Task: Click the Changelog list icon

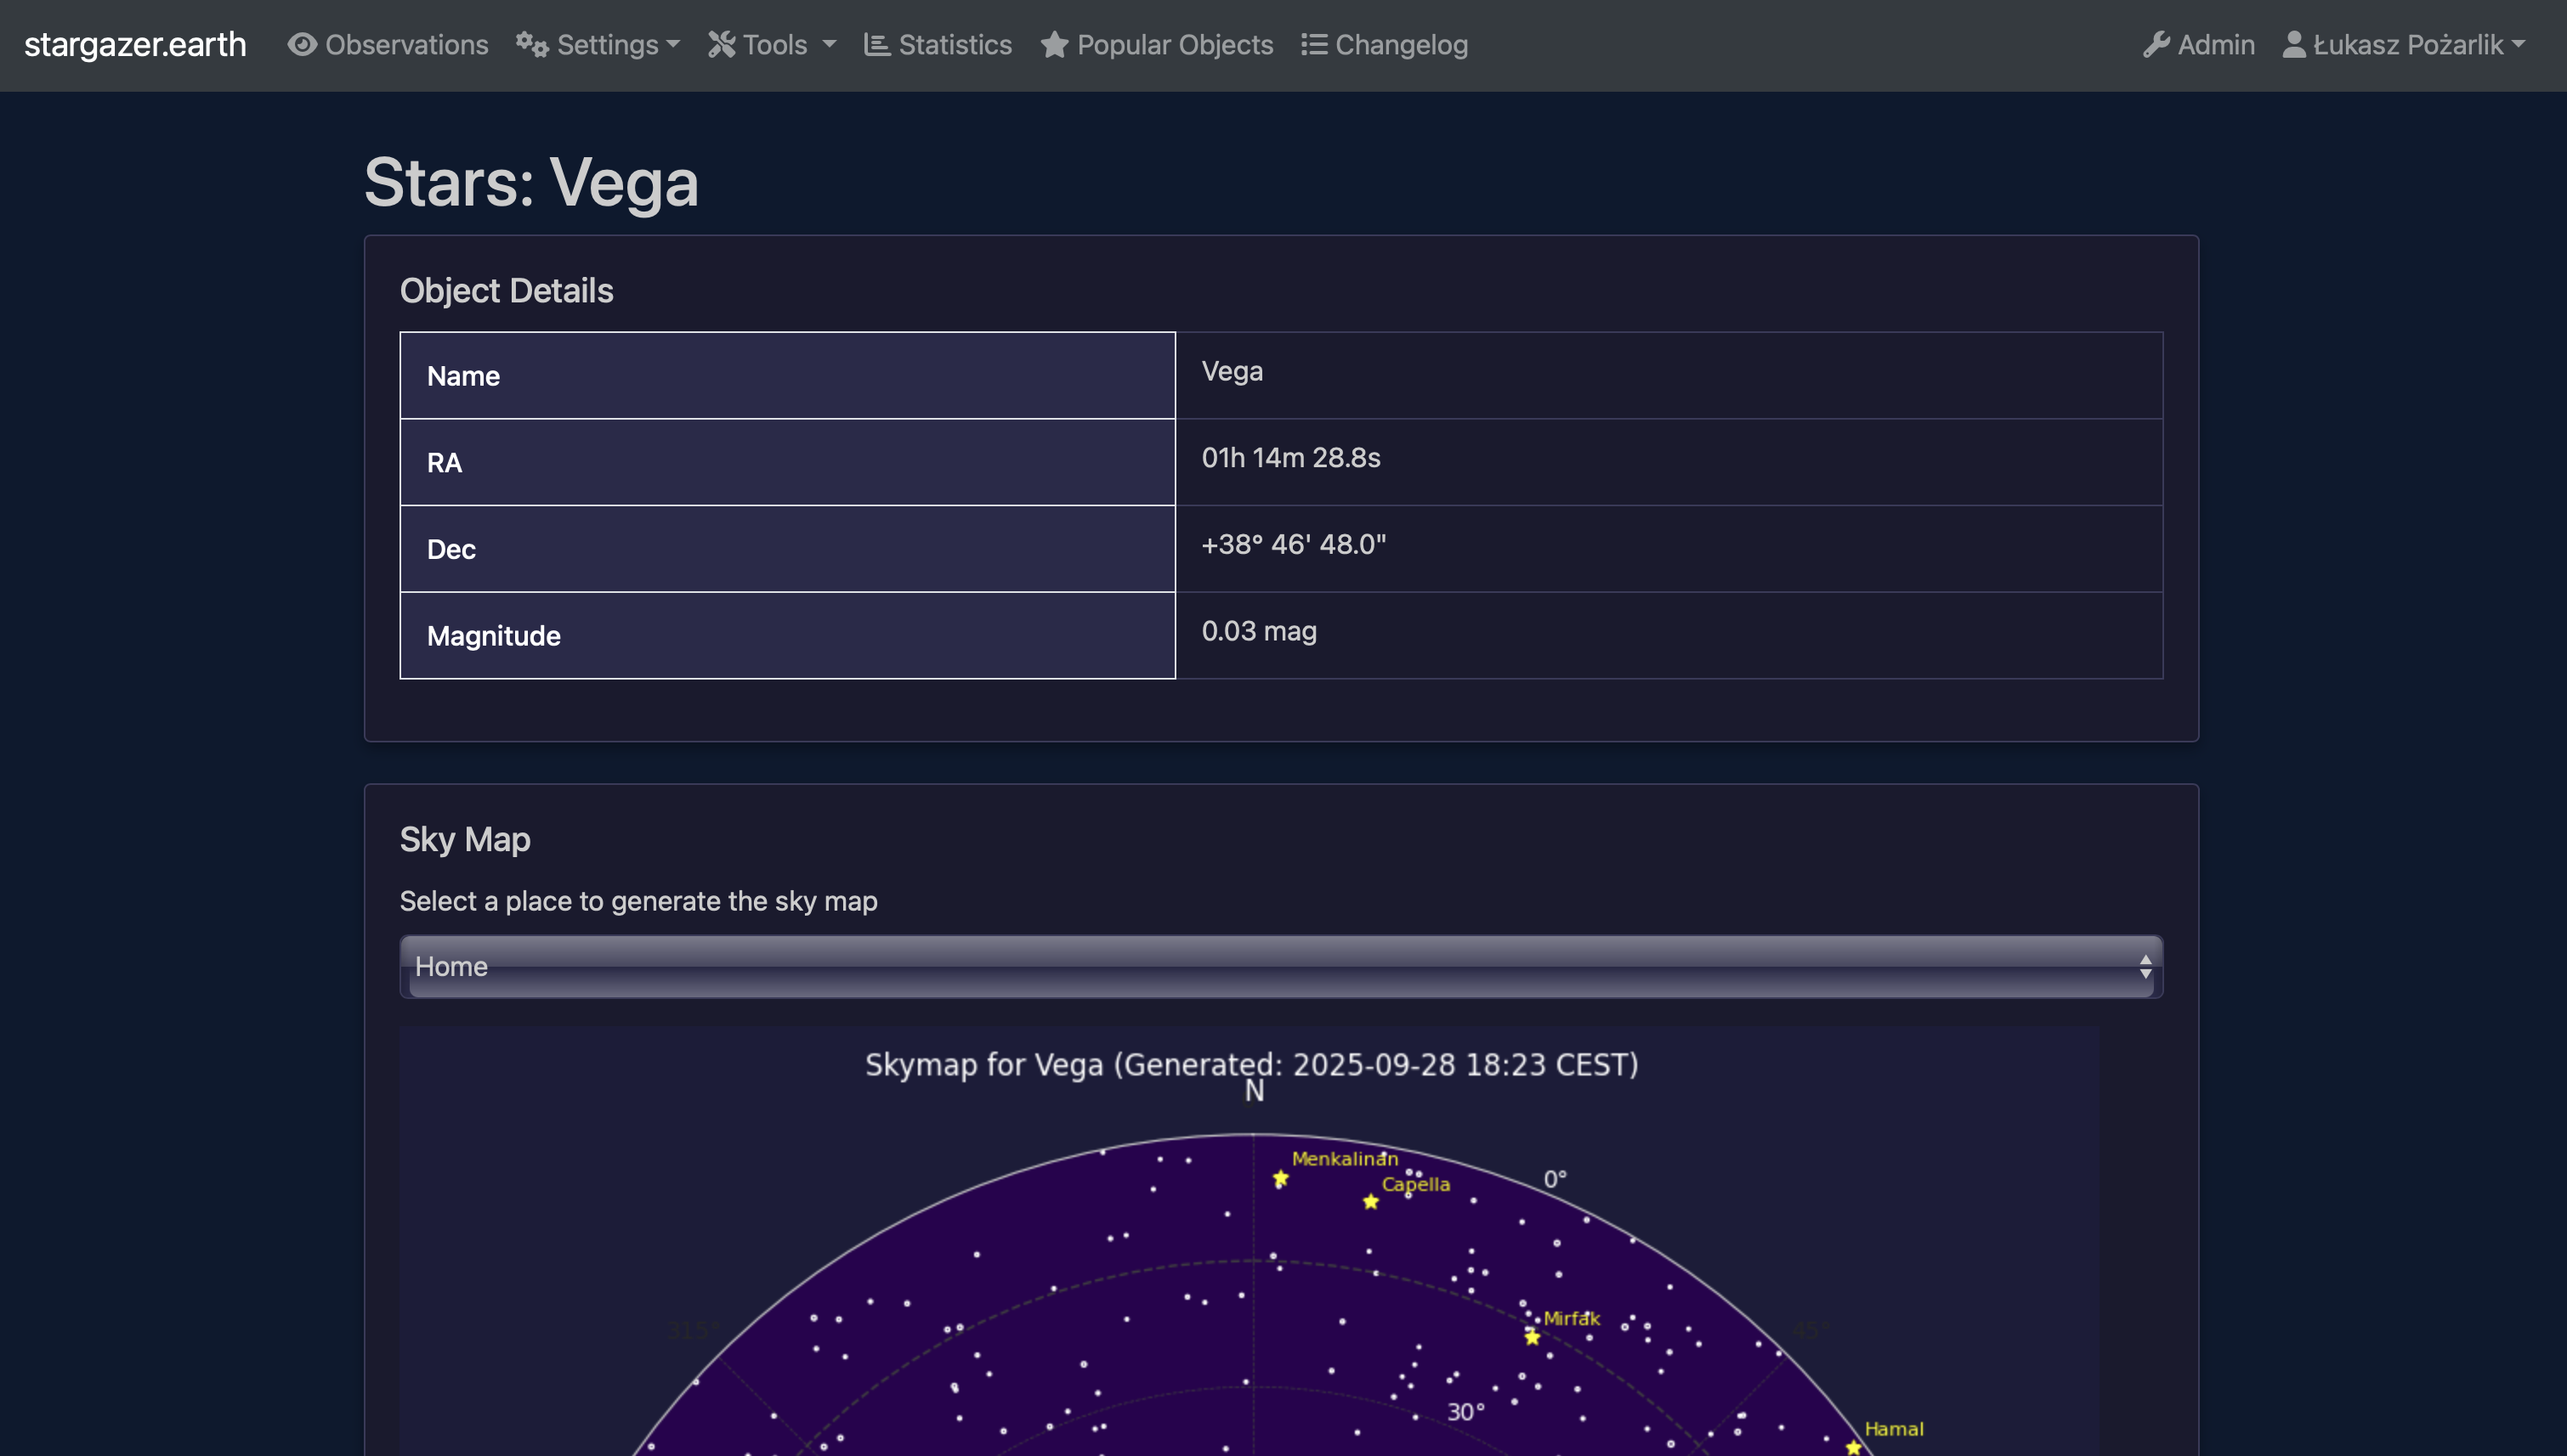Action: point(1313,45)
